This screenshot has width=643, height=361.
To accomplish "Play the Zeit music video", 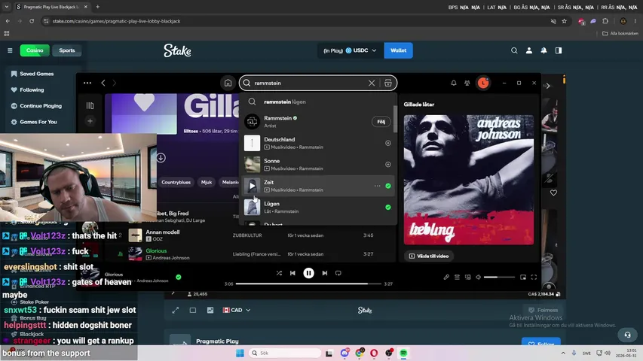I will [x=253, y=186].
